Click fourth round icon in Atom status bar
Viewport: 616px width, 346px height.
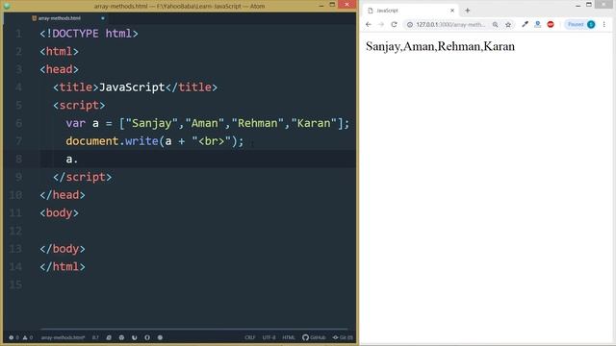147,337
